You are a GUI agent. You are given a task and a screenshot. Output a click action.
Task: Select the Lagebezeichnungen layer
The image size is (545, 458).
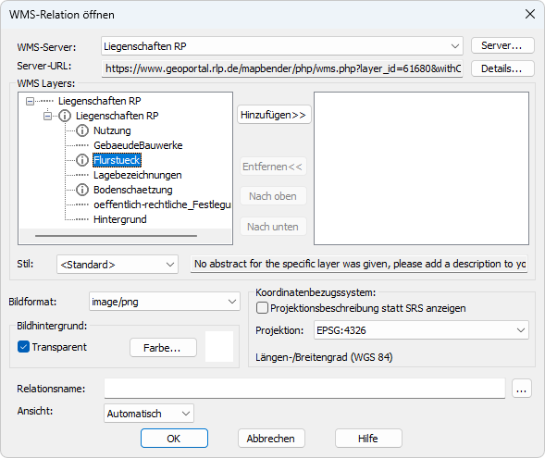[138, 175]
